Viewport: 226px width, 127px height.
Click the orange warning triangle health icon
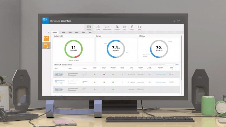[95, 82]
